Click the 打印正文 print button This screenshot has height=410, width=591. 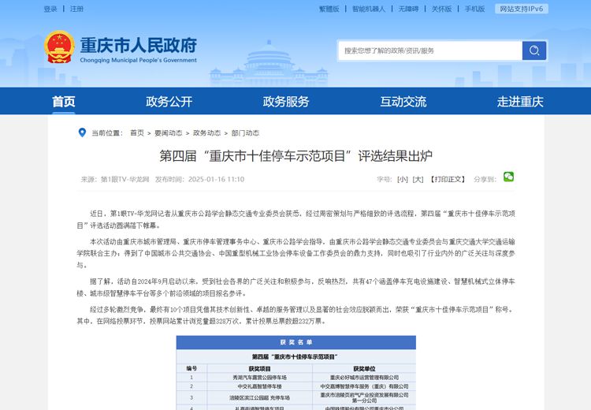pyautogui.click(x=448, y=179)
